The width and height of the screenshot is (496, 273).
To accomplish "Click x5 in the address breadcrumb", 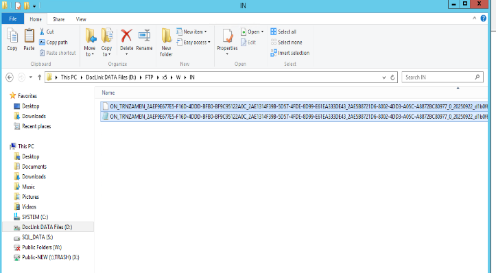I will [165, 78].
